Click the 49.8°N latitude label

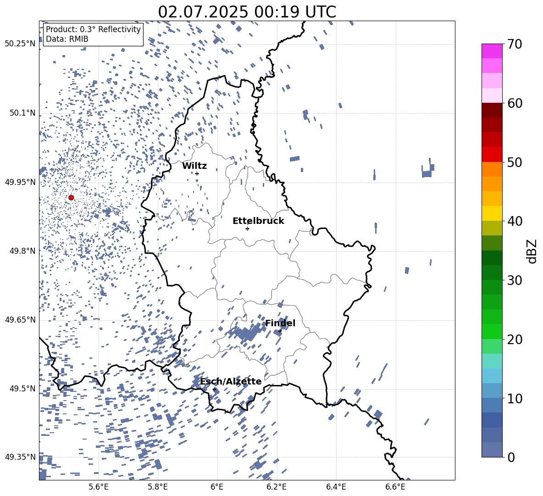point(22,251)
